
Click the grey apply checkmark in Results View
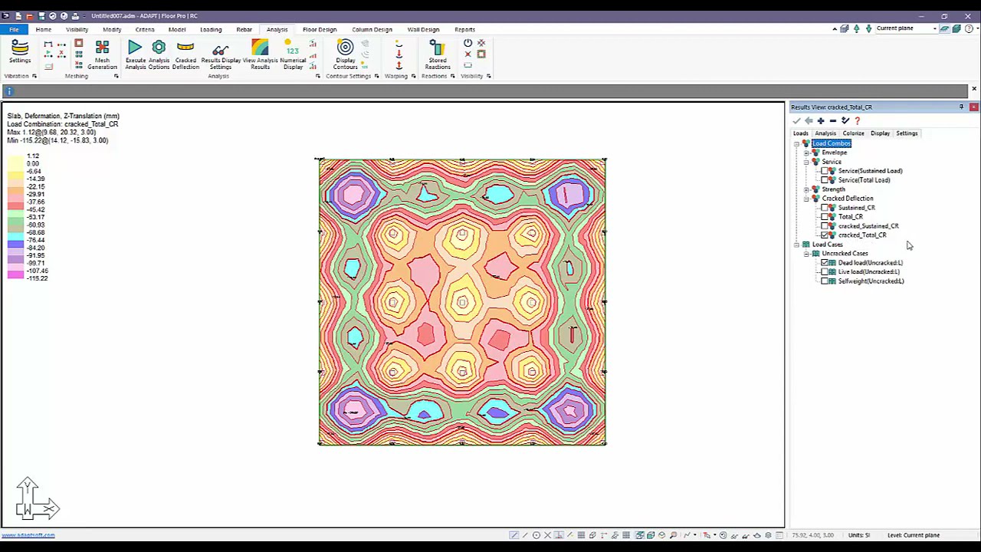pos(796,120)
